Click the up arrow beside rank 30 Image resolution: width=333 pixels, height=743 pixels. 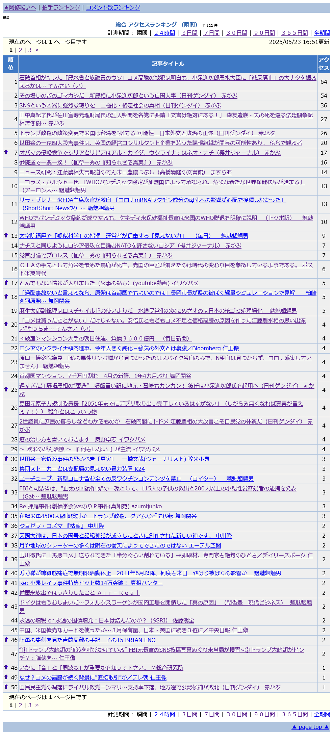pyautogui.click(x=6, y=459)
